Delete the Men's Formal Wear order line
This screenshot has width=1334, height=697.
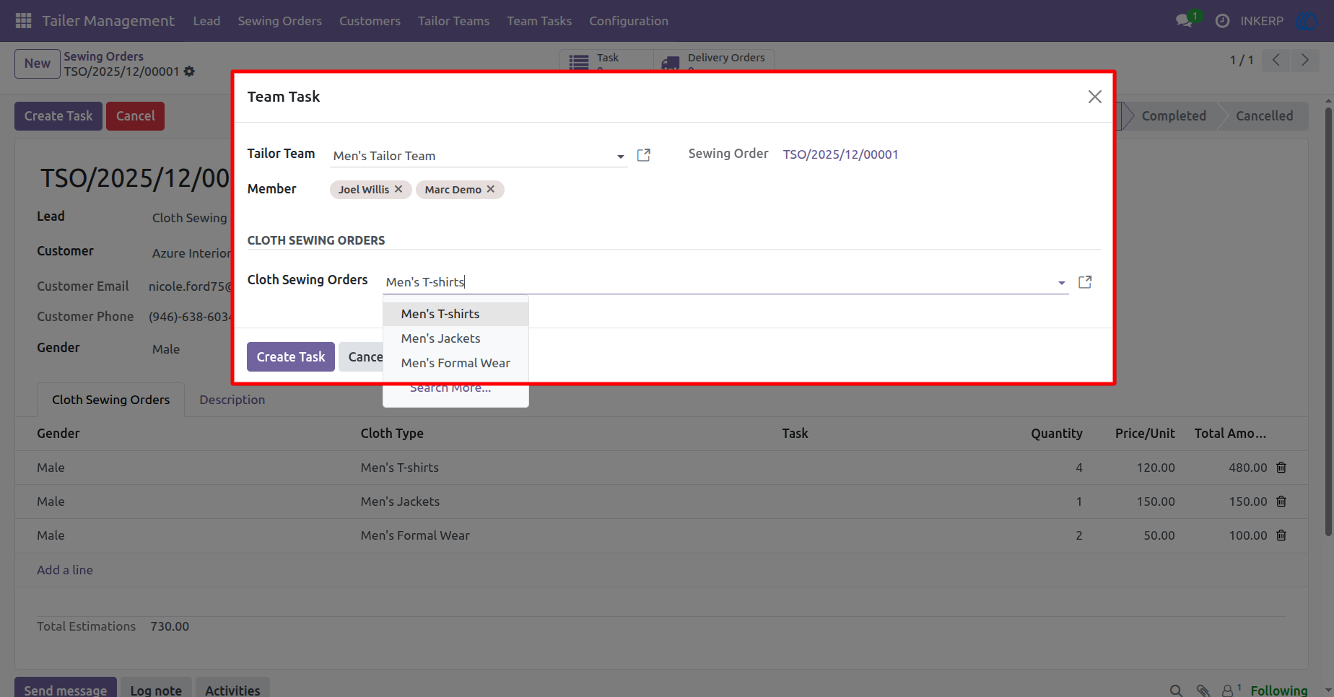1281,535
